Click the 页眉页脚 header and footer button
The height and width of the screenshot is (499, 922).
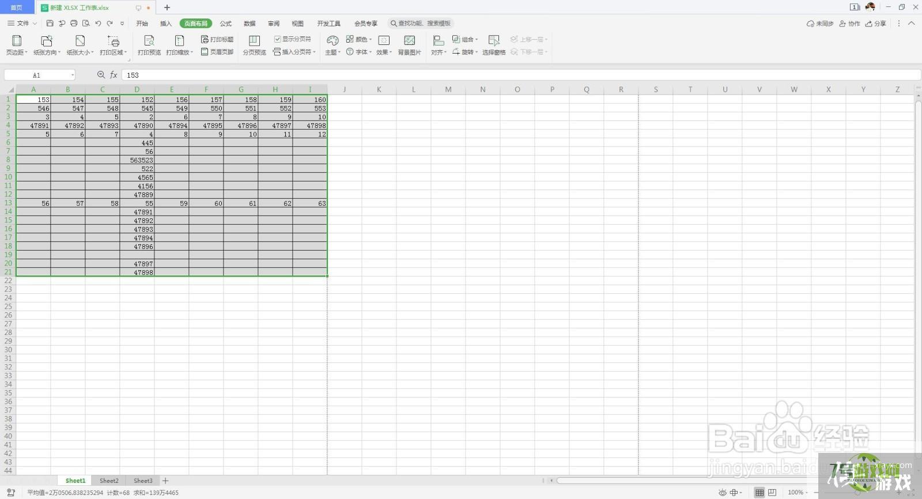pyautogui.click(x=217, y=52)
